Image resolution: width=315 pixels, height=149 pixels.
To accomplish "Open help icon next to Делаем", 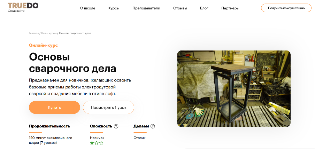I will click(x=153, y=126).
